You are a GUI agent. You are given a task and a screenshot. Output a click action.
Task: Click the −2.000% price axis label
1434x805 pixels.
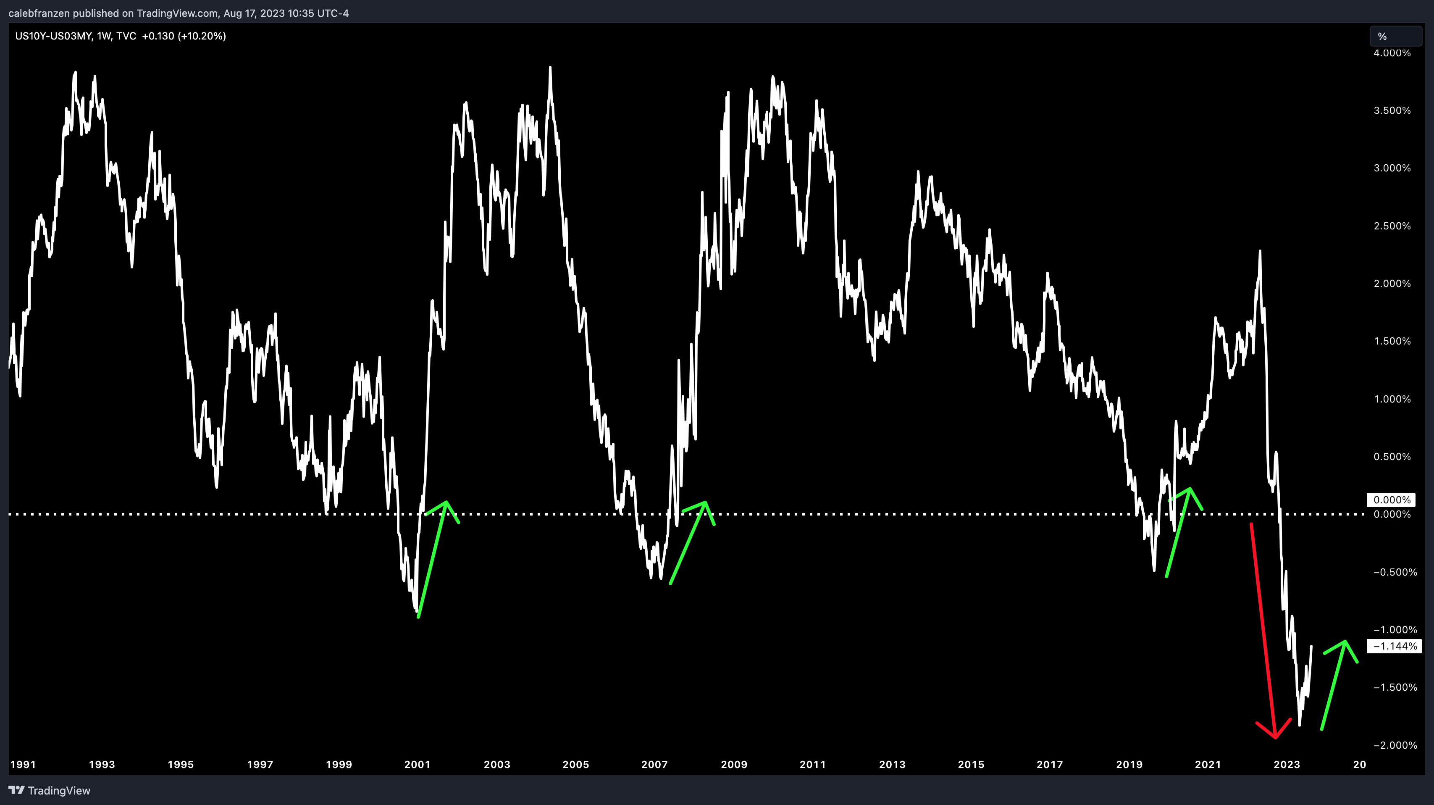coord(1395,745)
